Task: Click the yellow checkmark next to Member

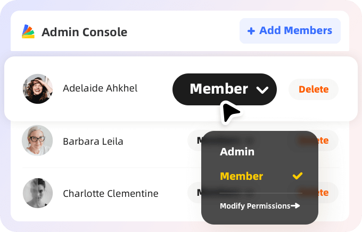Action: pos(298,176)
